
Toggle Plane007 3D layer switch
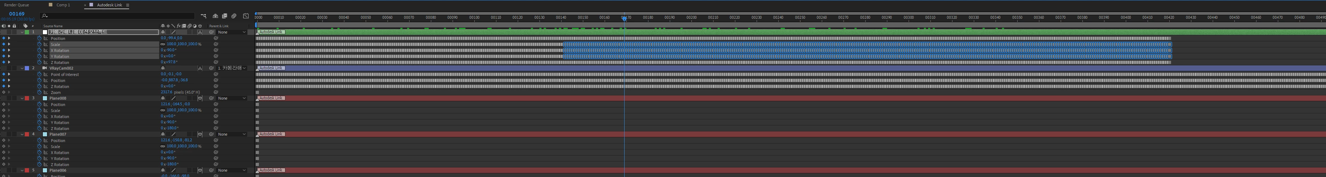tap(200, 134)
